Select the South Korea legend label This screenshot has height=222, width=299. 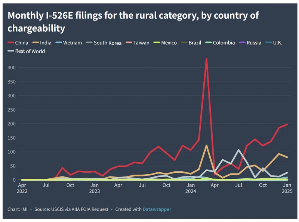[107, 43]
